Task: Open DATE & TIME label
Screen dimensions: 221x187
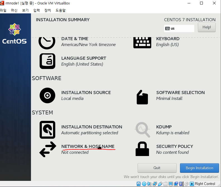Action: (75, 39)
